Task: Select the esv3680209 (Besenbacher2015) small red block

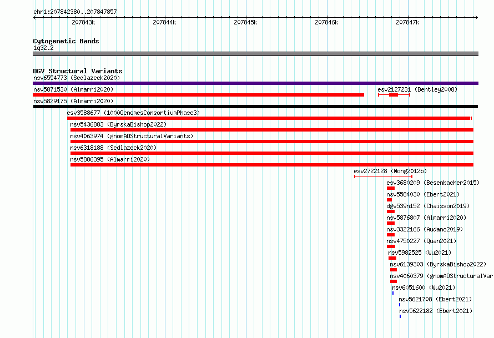Action: point(391,188)
